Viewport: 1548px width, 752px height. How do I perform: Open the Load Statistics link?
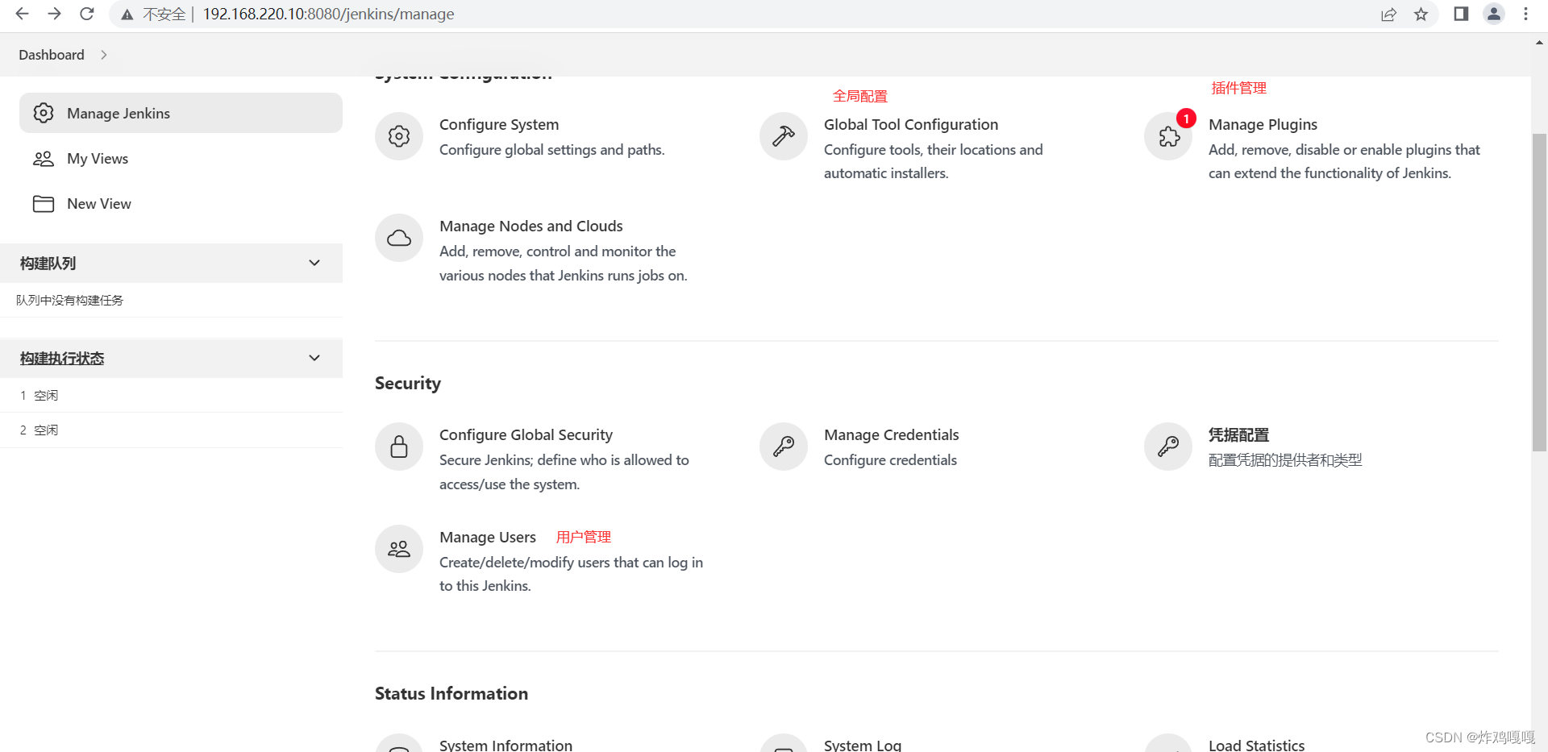click(1256, 745)
